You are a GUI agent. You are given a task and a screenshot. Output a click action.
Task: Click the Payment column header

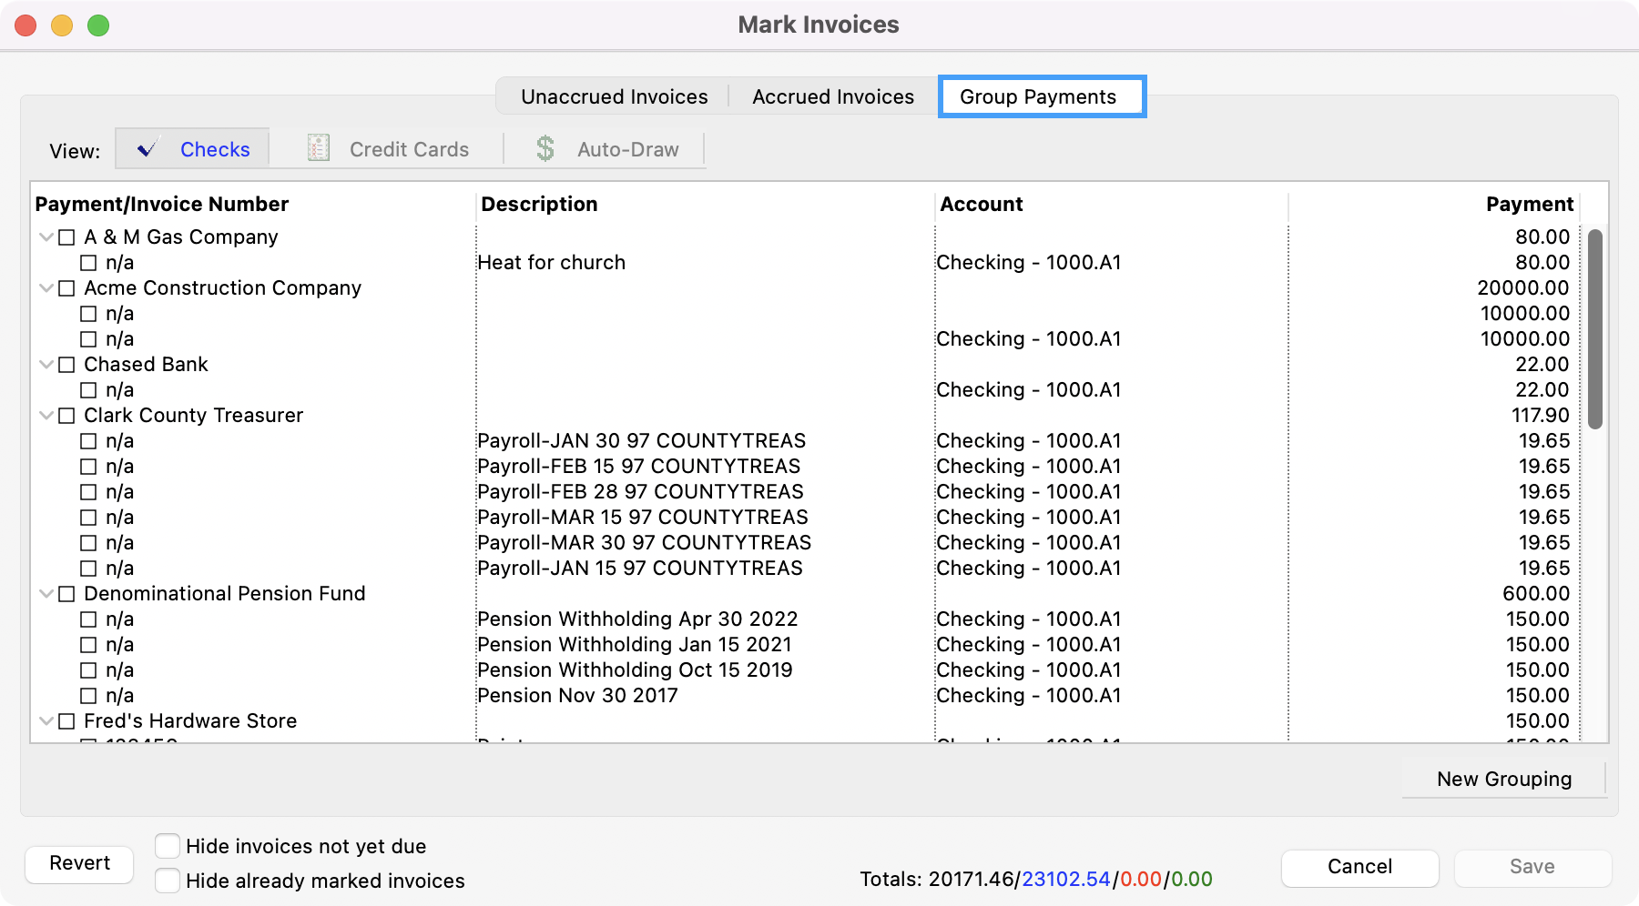[x=1529, y=205]
